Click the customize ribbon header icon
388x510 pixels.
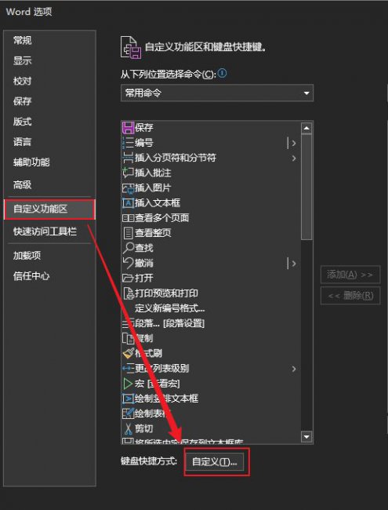point(131,48)
